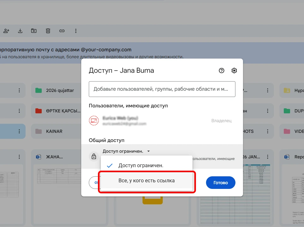Open more menu left of 2026 qujattar
The width and height of the screenshot is (304, 227).
click(x=19, y=90)
